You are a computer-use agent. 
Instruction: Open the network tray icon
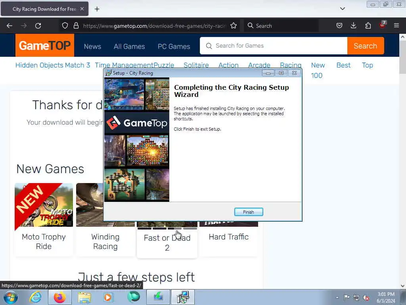click(x=356, y=297)
